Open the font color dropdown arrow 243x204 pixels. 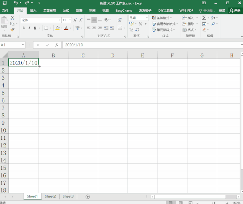coord(70,28)
